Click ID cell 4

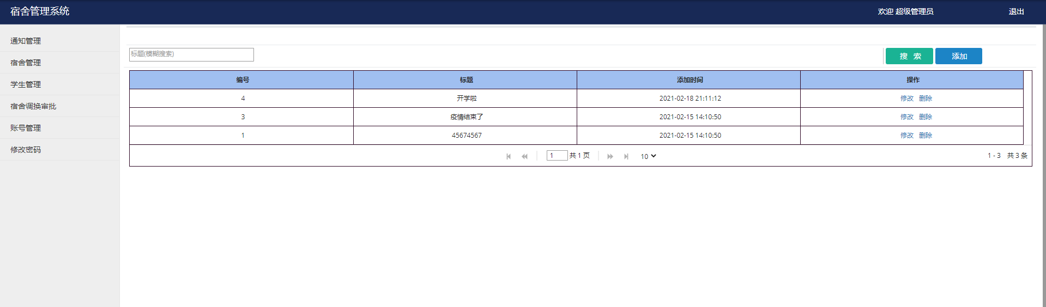(241, 99)
